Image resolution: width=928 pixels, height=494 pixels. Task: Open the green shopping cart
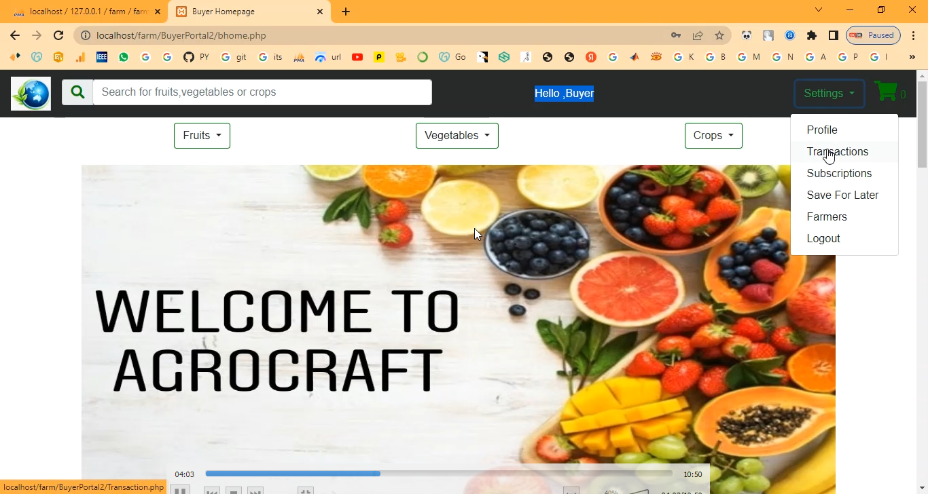pyautogui.click(x=885, y=92)
